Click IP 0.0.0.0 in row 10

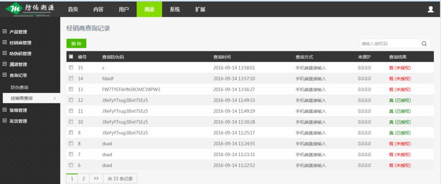[x=364, y=122]
